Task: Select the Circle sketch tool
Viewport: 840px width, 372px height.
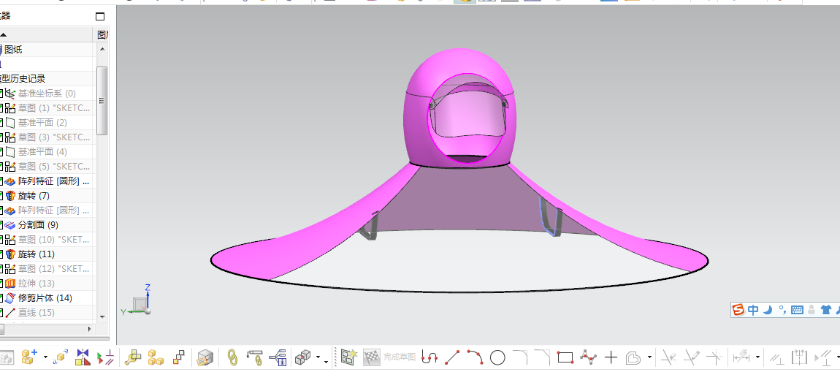Action: (x=497, y=357)
